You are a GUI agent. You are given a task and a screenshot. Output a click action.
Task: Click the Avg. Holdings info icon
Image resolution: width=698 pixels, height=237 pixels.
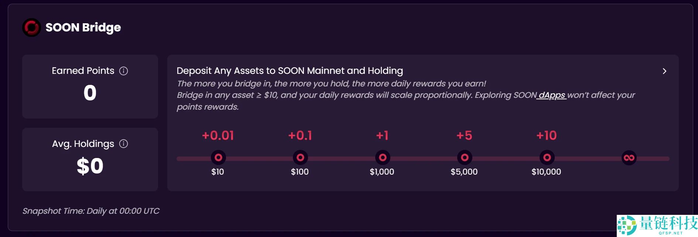pyautogui.click(x=123, y=144)
